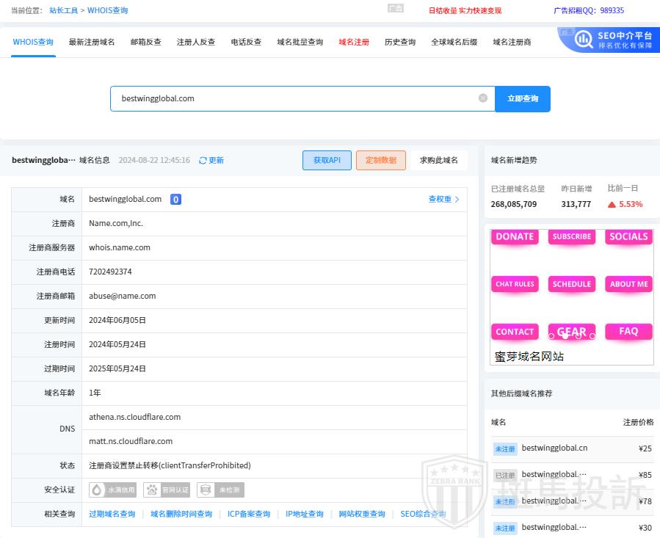660x538 pixels.
Task: Click the 未检测 shield badge
Action: 220,490
